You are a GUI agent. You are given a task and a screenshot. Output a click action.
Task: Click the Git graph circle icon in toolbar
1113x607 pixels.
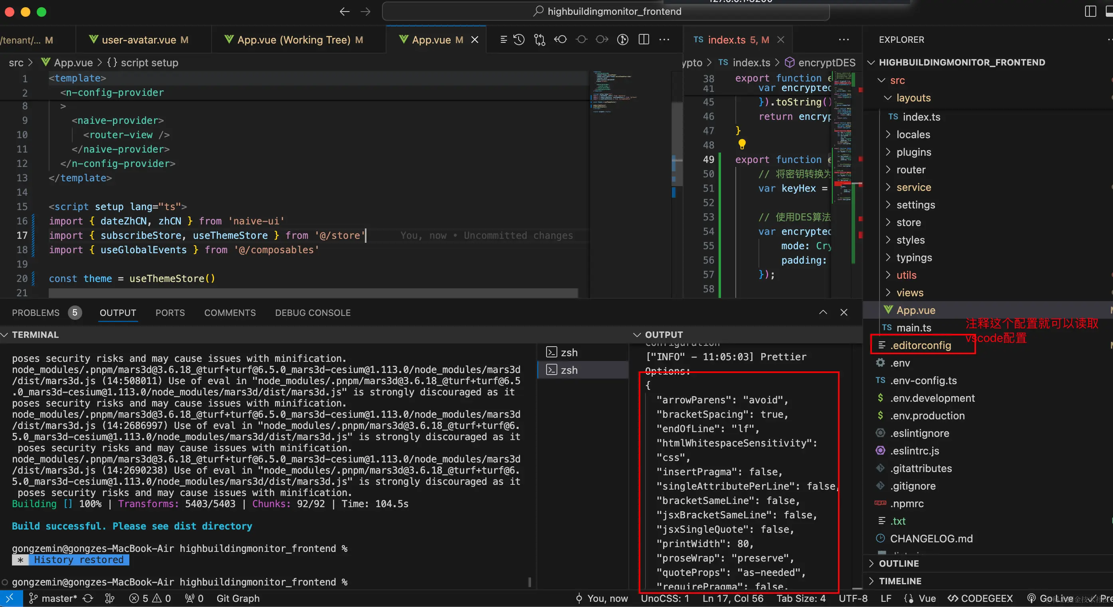click(623, 40)
